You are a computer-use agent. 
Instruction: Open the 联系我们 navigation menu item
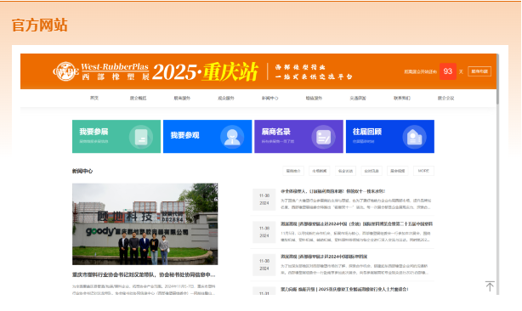402,98
